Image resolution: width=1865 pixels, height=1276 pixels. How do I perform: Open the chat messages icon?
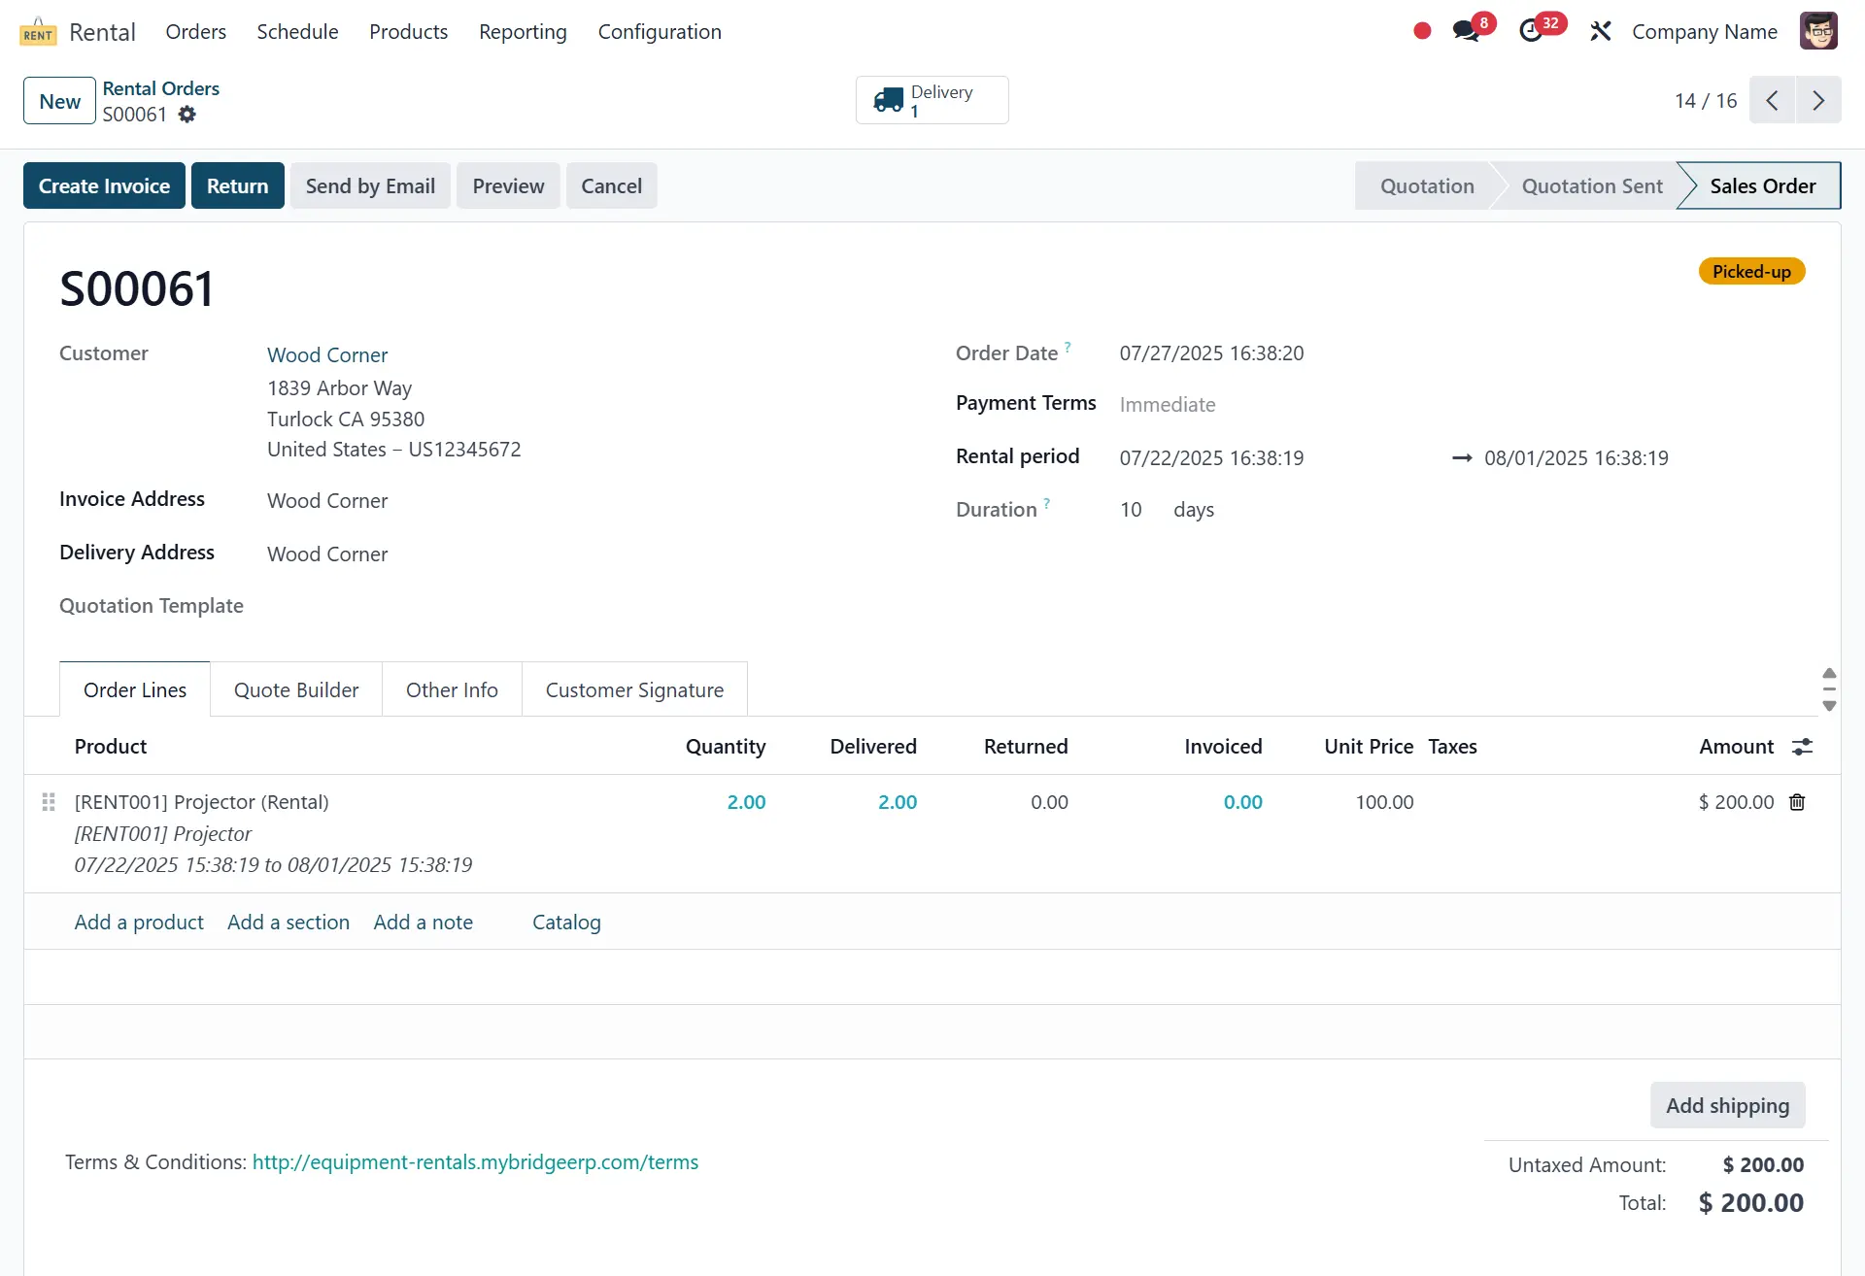[1467, 31]
